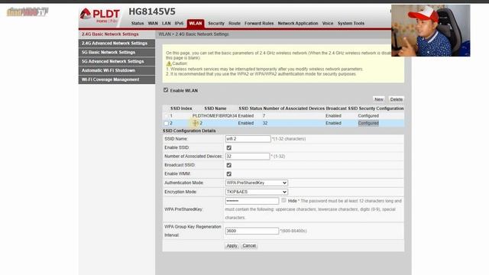Toggle the Enable WLAN checkbox
Image resolution: width=489 pixels, height=275 pixels.
click(166, 90)
